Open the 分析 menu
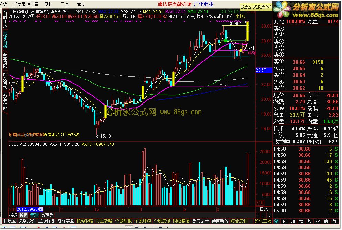Image resolution: width=342 pixels, height=230 pixels. tap(3, 4)
